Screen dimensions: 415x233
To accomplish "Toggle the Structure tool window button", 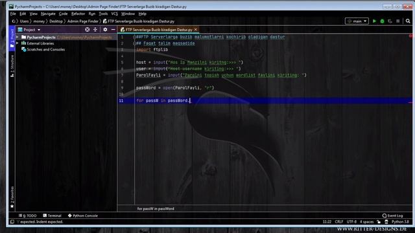I will click(x=12, y=66).
